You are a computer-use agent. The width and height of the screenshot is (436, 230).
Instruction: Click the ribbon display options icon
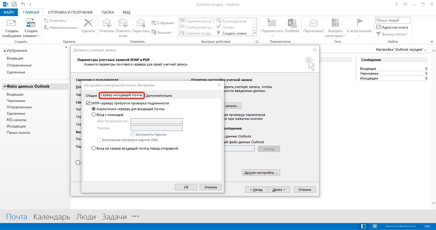click(405, 5)
